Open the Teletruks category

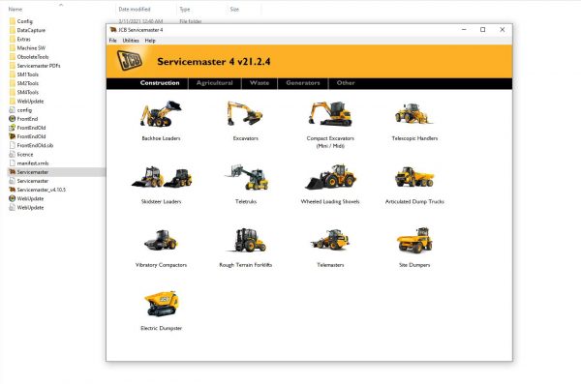point(246,184)
